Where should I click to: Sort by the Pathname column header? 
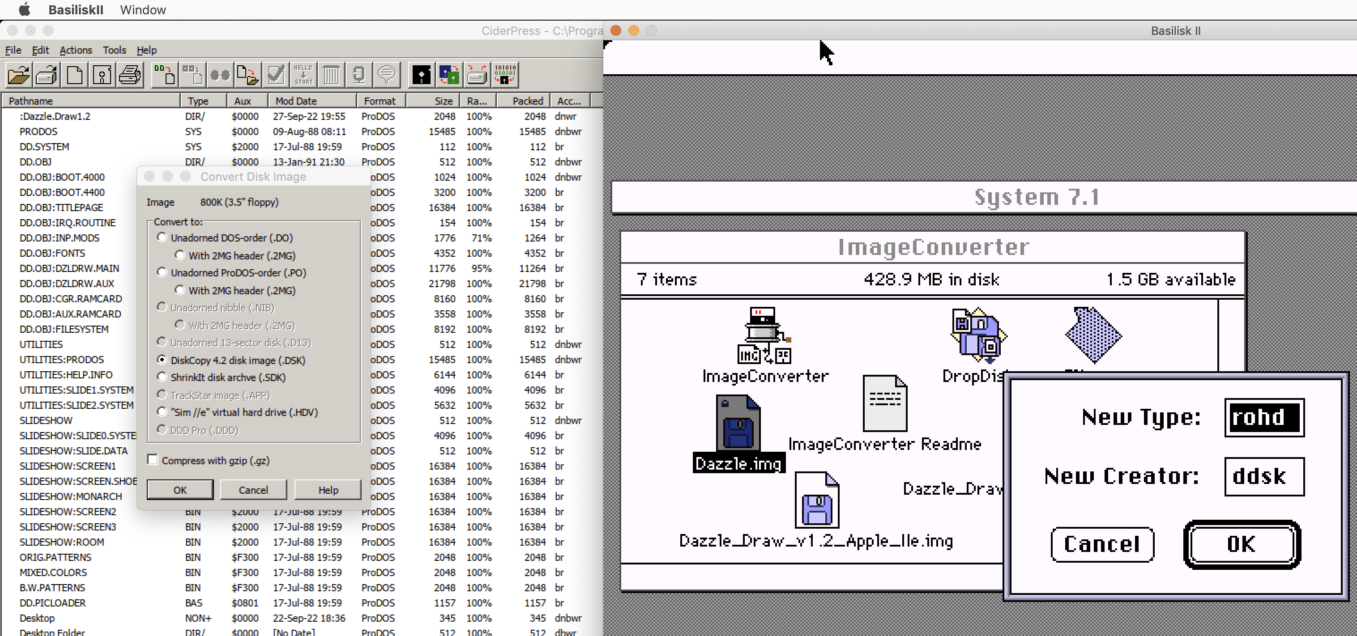point(91,101)
